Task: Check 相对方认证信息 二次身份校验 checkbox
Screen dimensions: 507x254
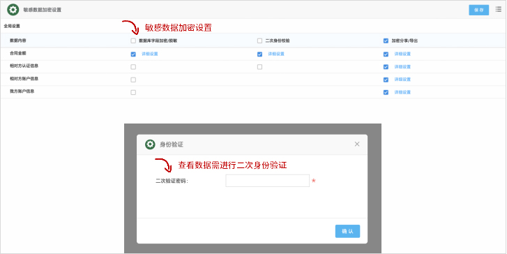Action: (259, 67)
